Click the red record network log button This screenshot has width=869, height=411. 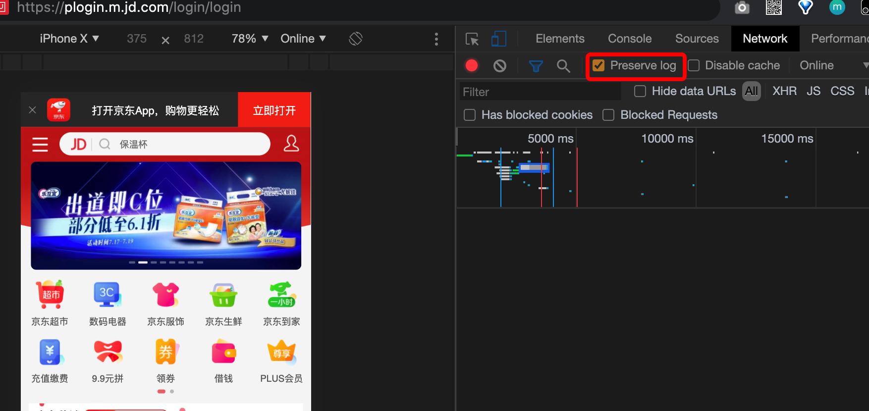click(x=472, y=65)
